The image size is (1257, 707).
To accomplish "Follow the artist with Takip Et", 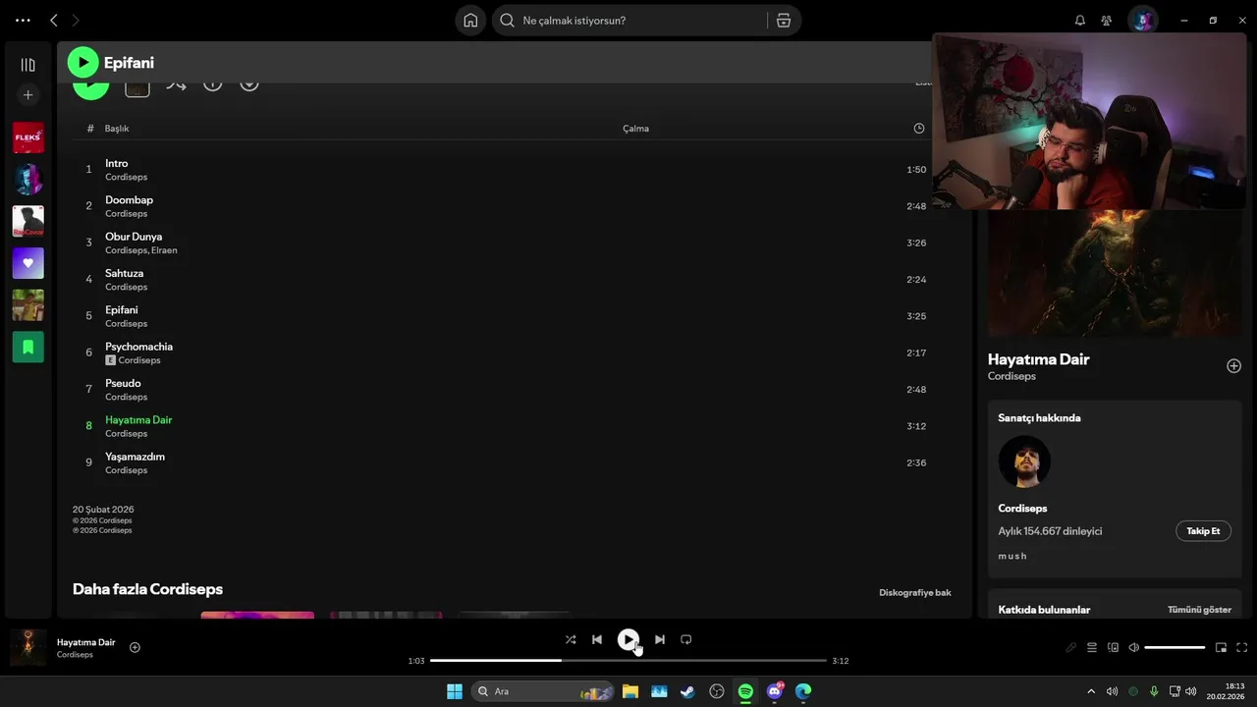I will (x=1203, y=531).
